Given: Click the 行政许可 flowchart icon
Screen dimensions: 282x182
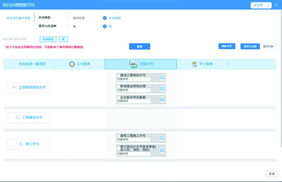Looking at the screenshot, I should [133, 64].
